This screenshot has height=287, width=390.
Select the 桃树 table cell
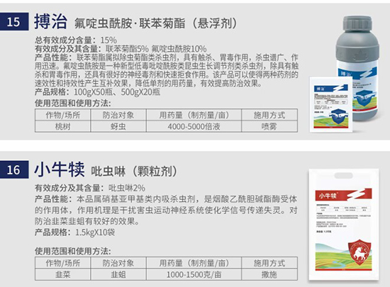[x=62, y=126]
